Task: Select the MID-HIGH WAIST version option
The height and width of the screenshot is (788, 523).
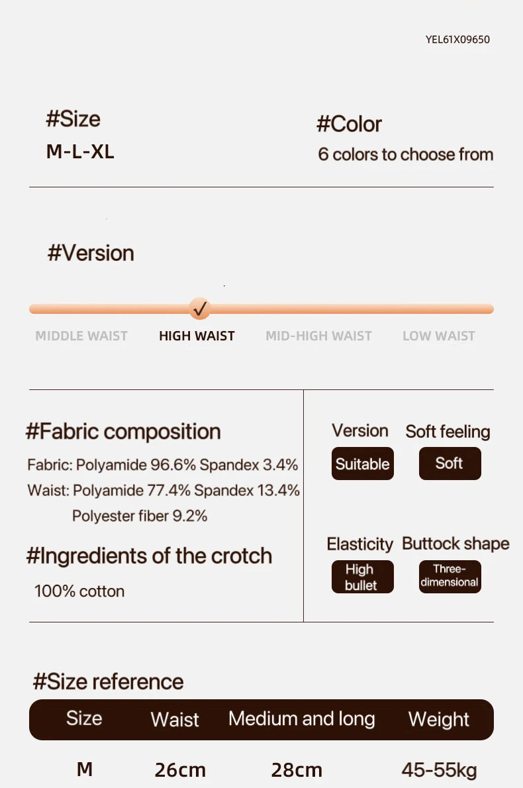Action: point(319,336)
